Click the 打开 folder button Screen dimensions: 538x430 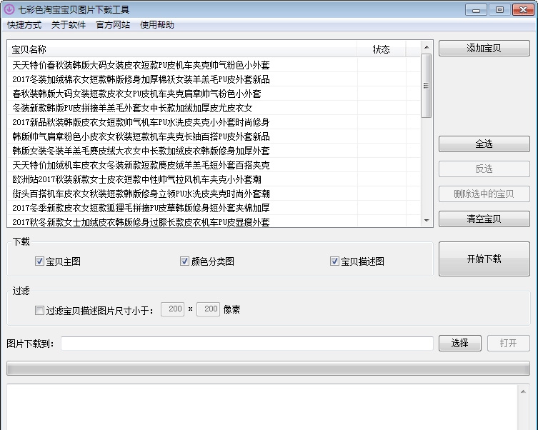(509, 343)
